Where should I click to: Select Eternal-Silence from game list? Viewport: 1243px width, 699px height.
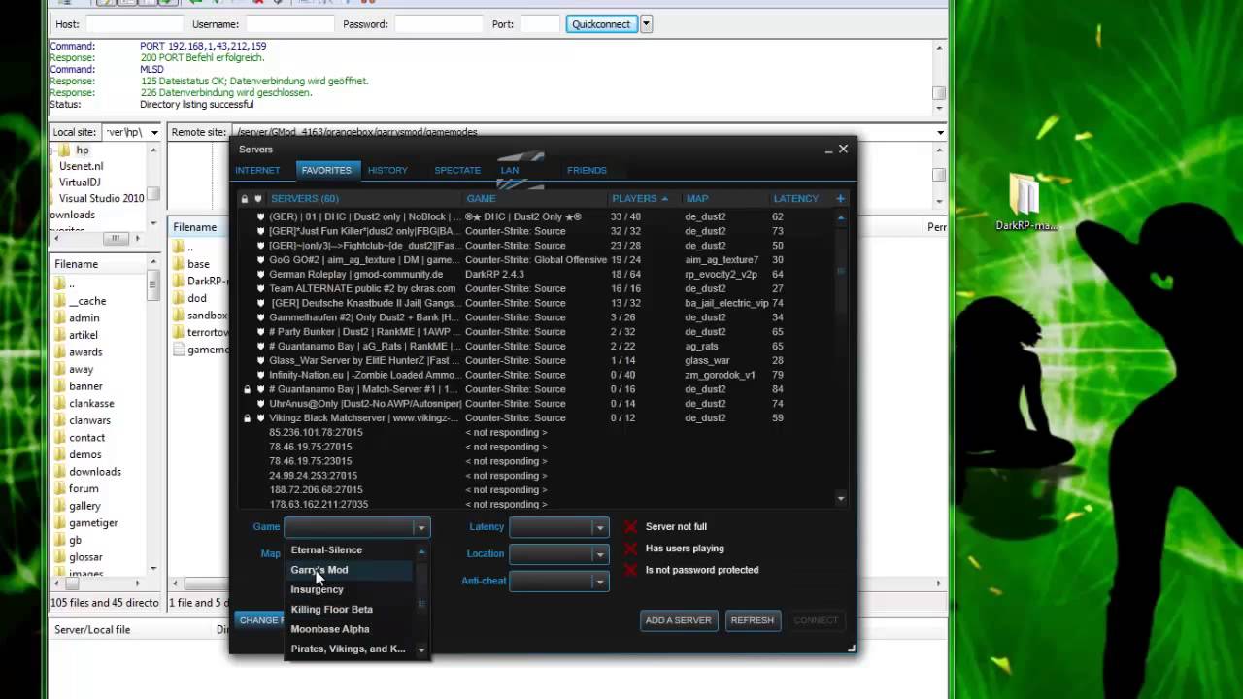pos(326,550)
